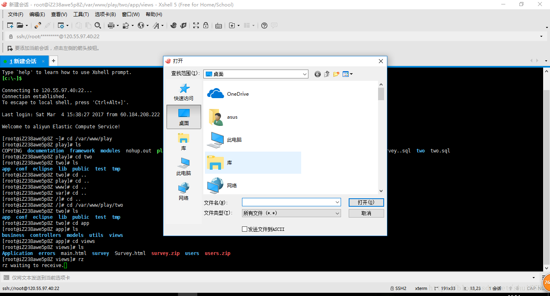Click the 76 notification badge at bottom right
Screen dimensions: 550x296
(x=546, y=282)
